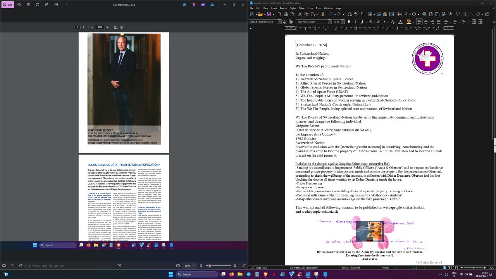Click the Save document icon in Writer
Screen dimensions: 496x279
(x=269, y=14)
